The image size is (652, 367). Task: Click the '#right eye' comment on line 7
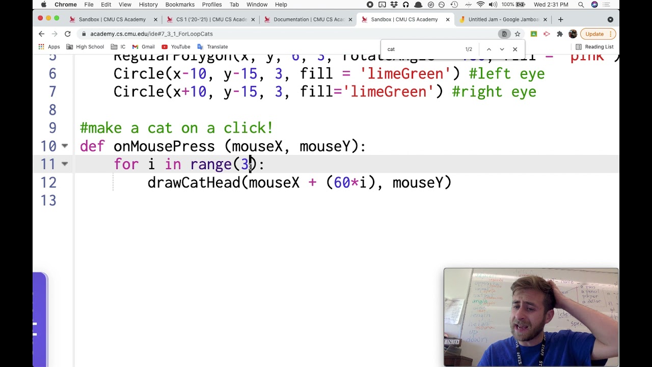494,92
